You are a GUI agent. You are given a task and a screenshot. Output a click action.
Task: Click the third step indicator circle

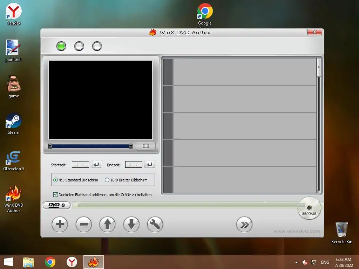point(97,46)
